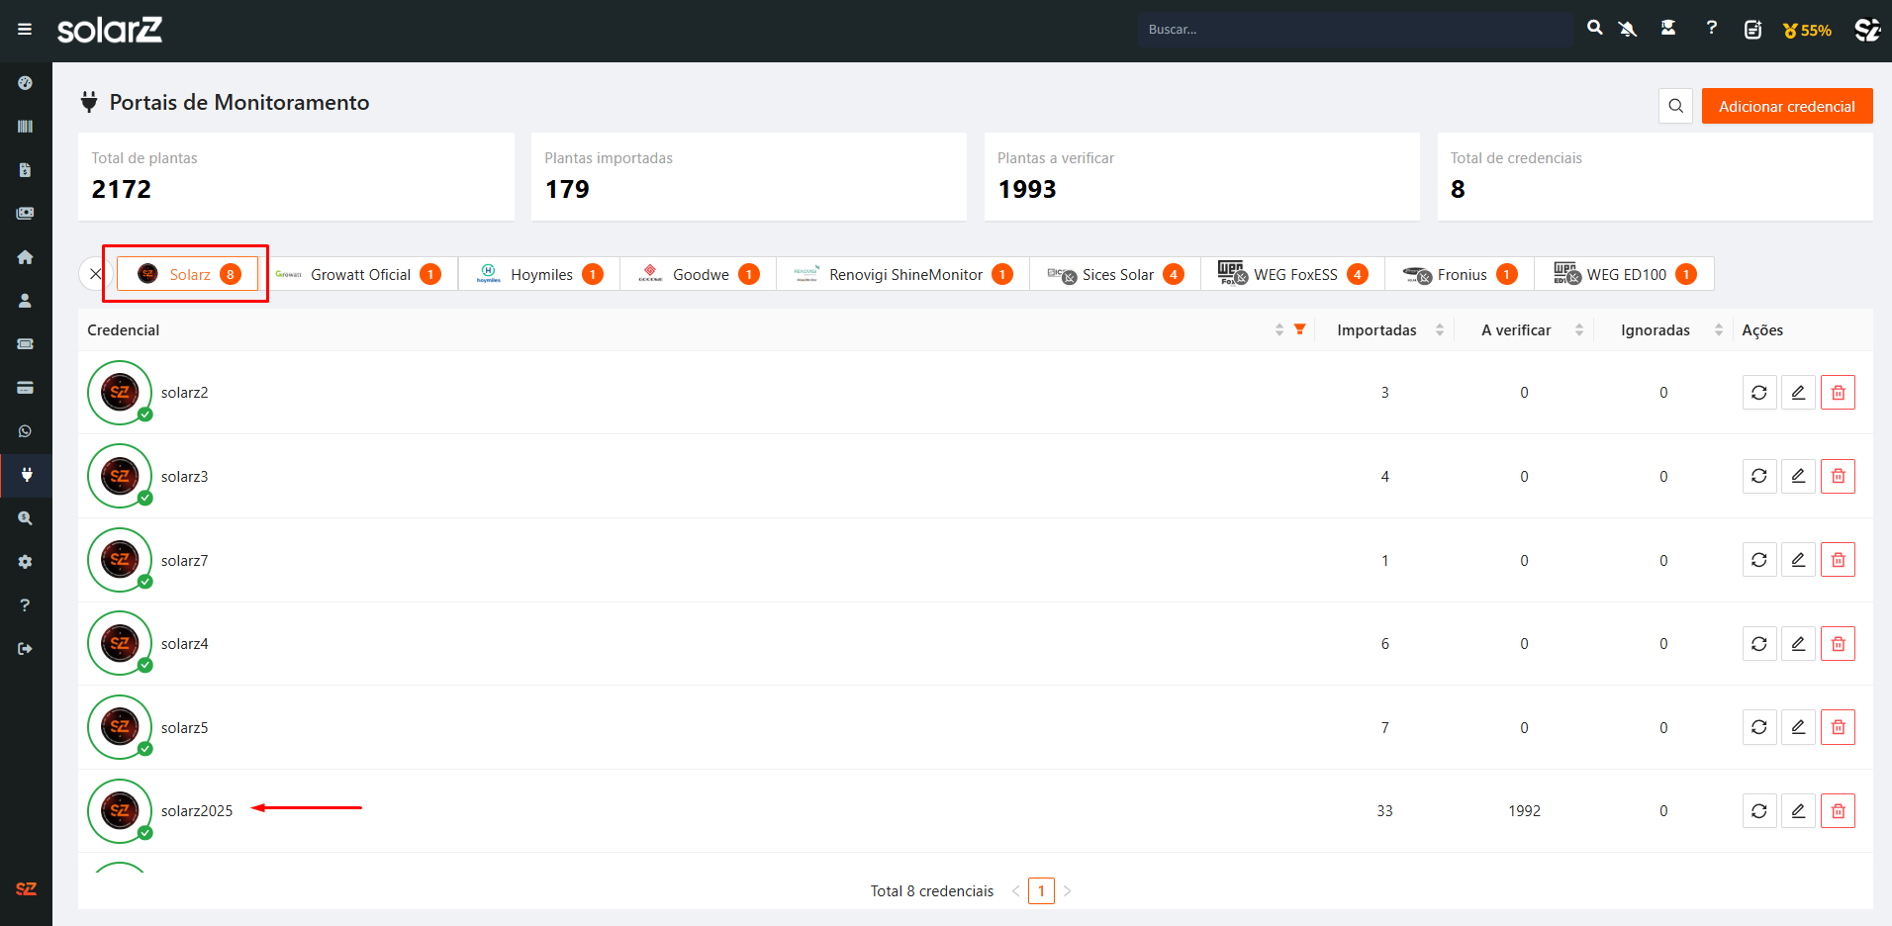Delete the solarz5 credential
The image size is (1892, 926).
[1838, 727]
